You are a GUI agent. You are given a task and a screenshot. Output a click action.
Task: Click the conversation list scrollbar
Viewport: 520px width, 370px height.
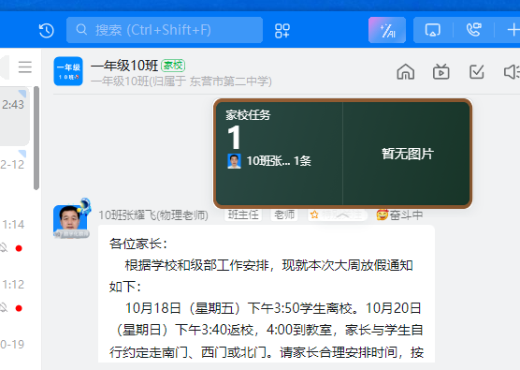[x=36, y=138]
